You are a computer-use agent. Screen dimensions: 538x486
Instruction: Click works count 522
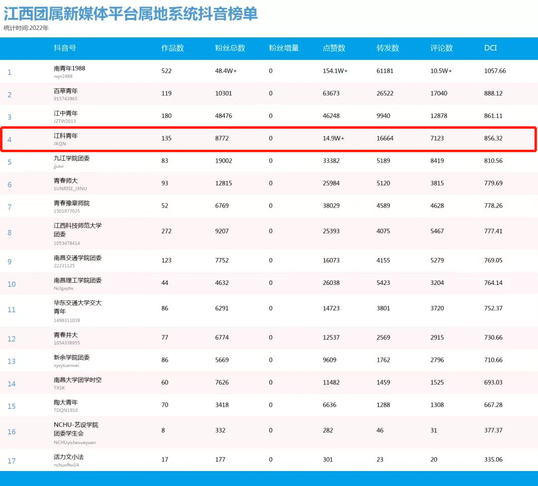tap(166, 71)
